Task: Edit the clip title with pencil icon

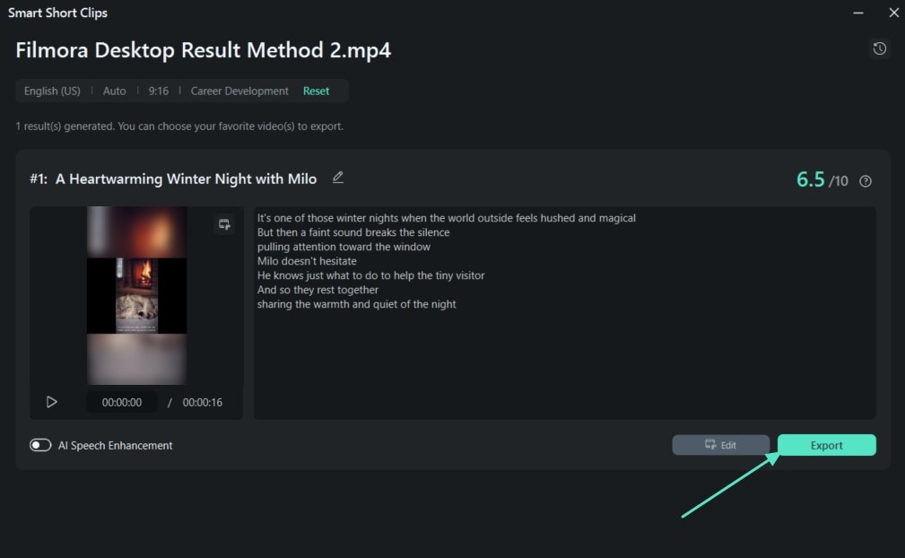Action: click(x=338, y=178)
